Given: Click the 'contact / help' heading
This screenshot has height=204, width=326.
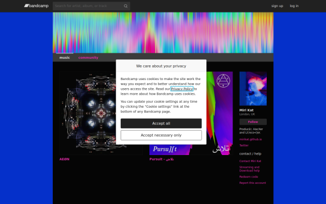Looking at the screenshot, I should tap(250, 153).
